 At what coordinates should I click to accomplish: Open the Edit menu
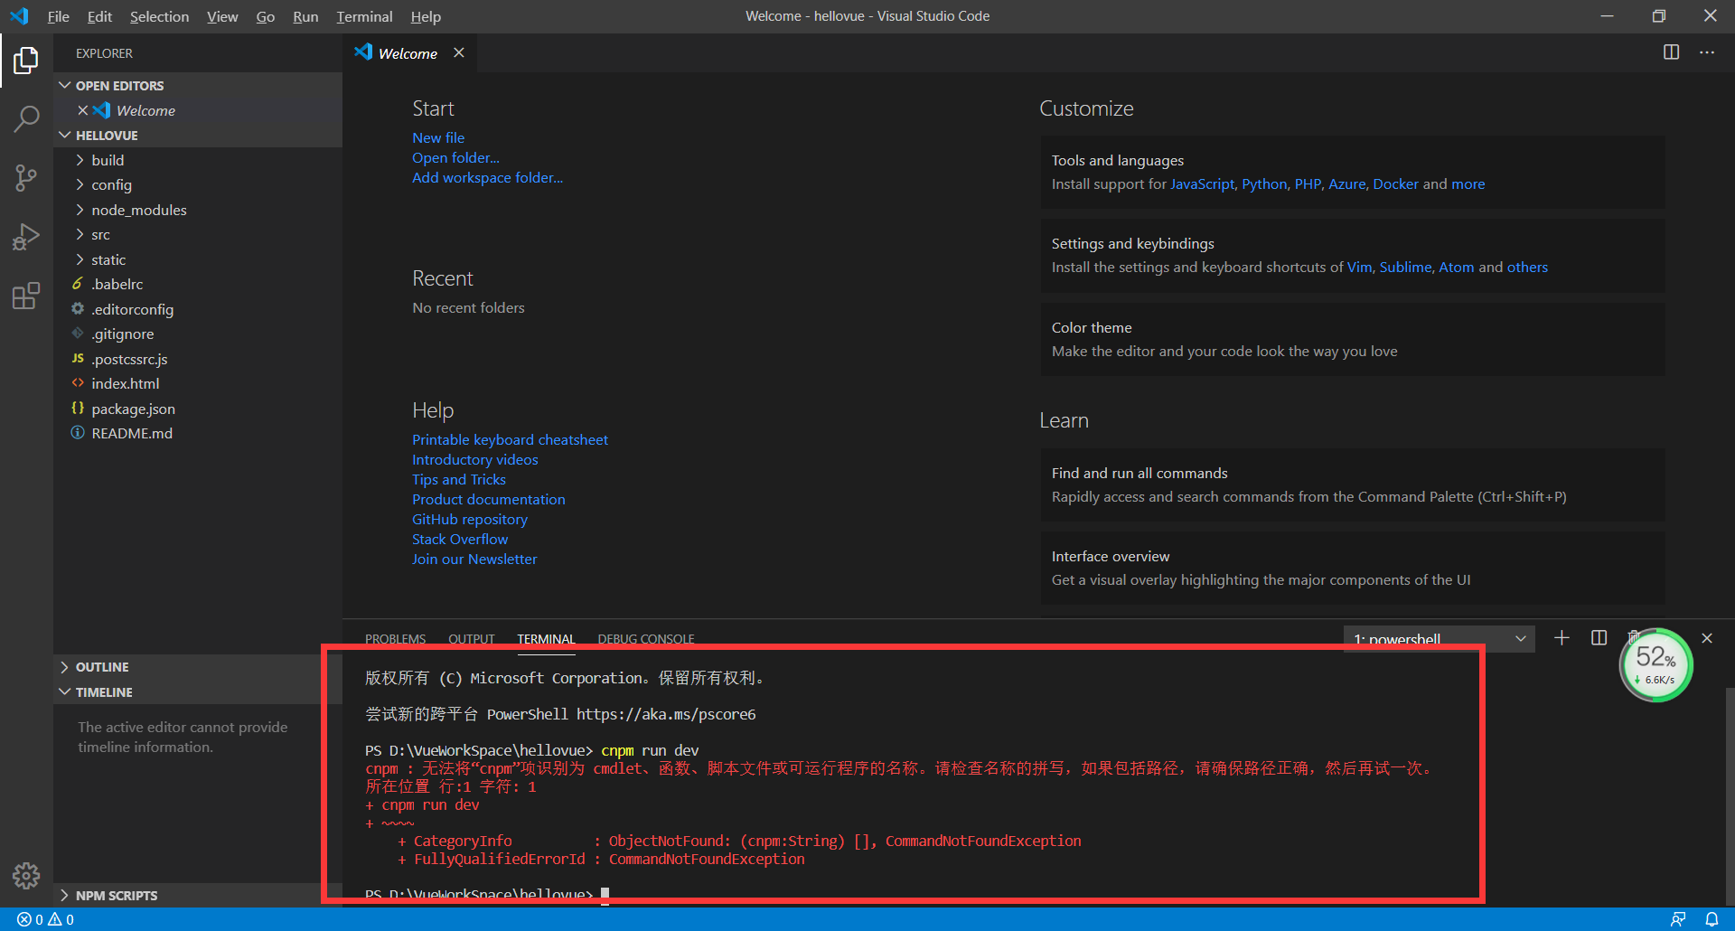99,16
